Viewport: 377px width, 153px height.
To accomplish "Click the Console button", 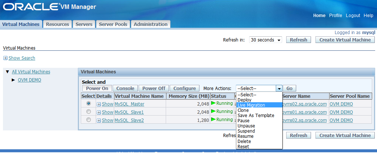I will (x=125, y=89).
